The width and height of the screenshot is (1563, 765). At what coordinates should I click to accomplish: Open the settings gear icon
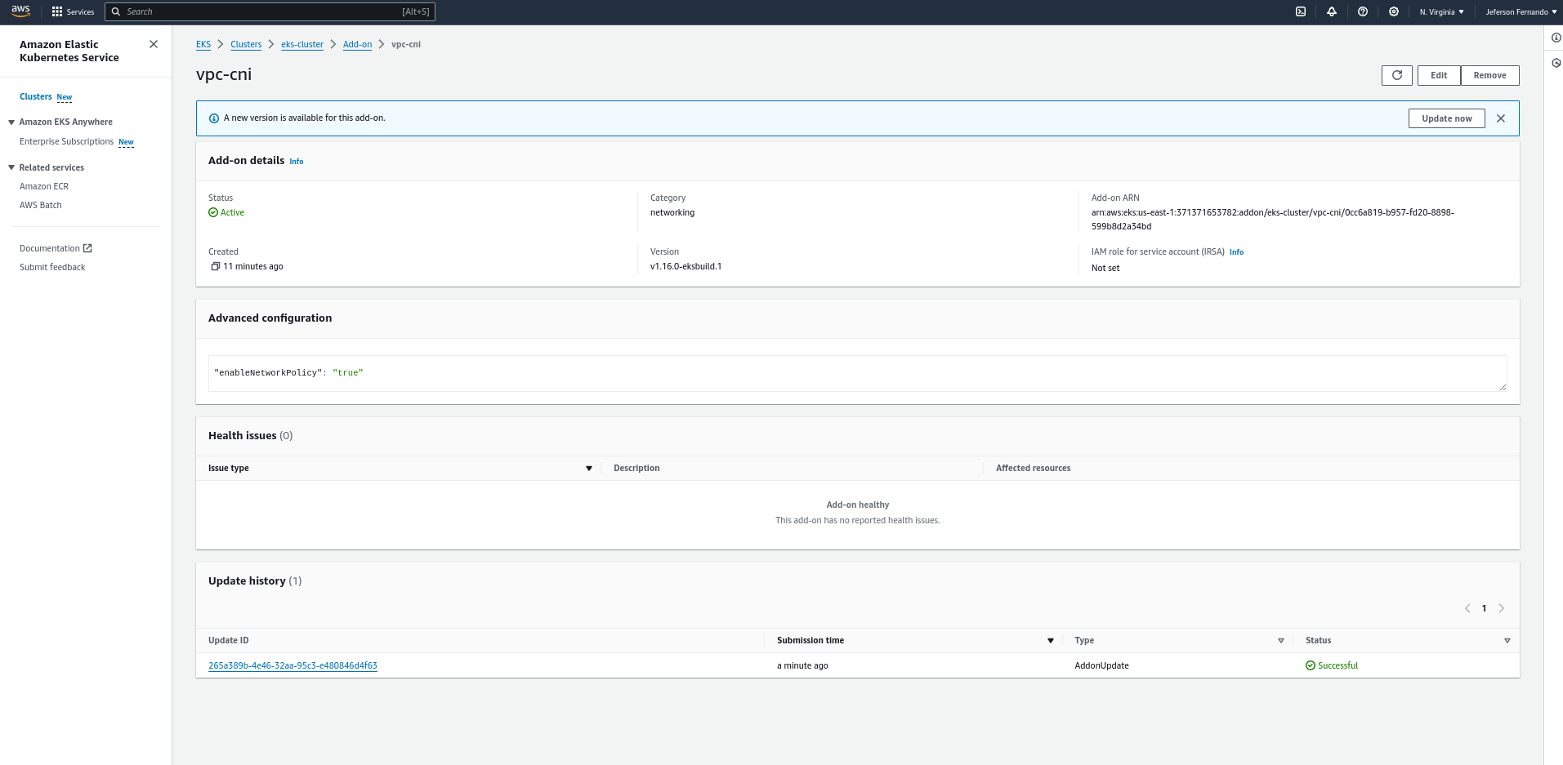pyautogui.click(x=1394, y=11)
